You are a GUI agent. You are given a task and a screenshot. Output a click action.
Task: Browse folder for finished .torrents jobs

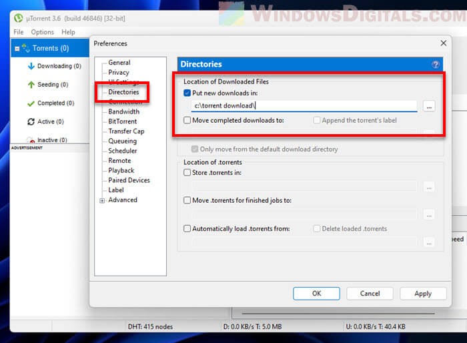429,215
